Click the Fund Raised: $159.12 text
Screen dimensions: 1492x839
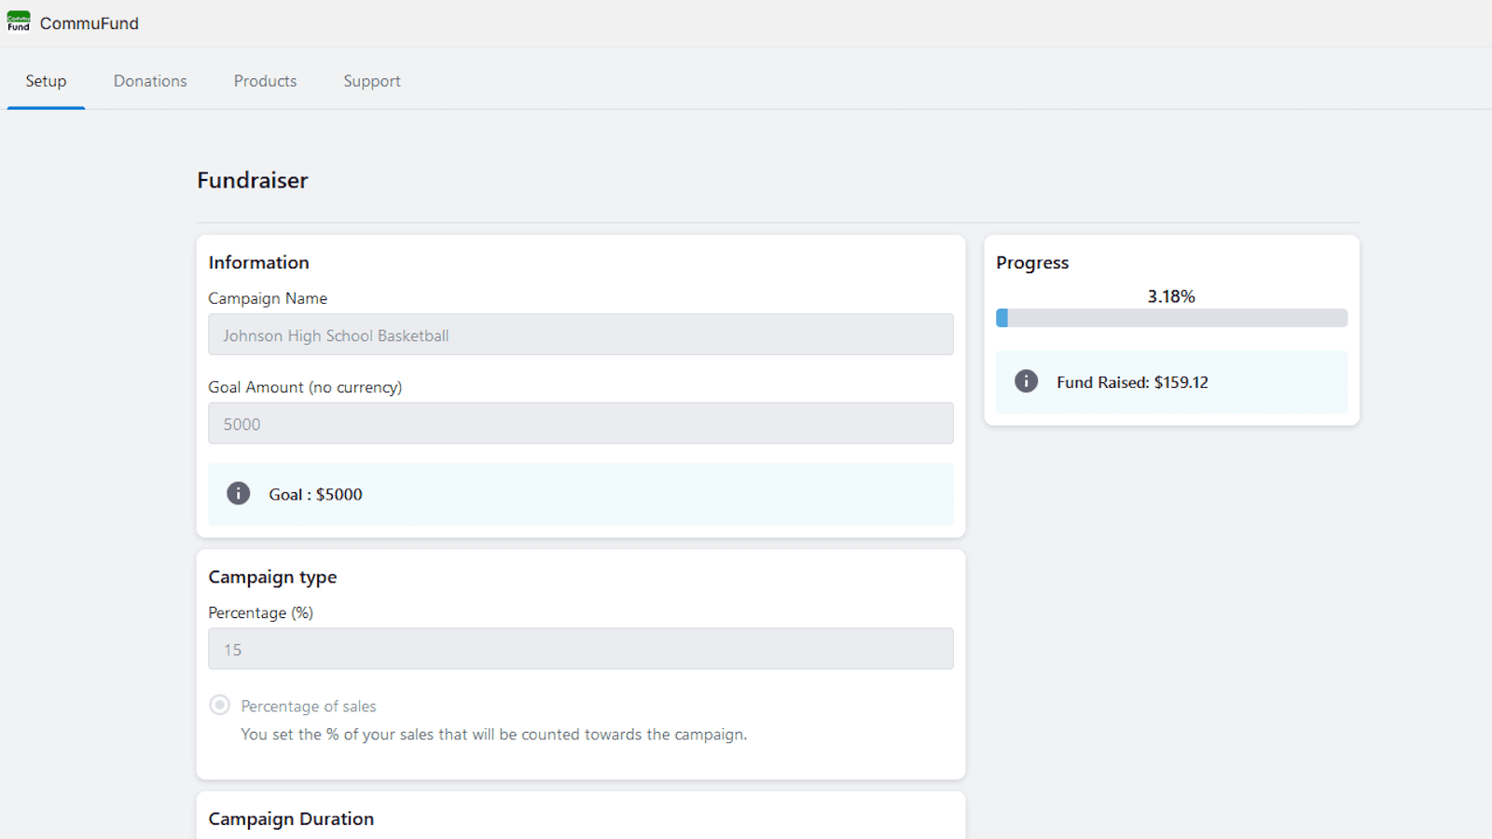[1132, 382]
